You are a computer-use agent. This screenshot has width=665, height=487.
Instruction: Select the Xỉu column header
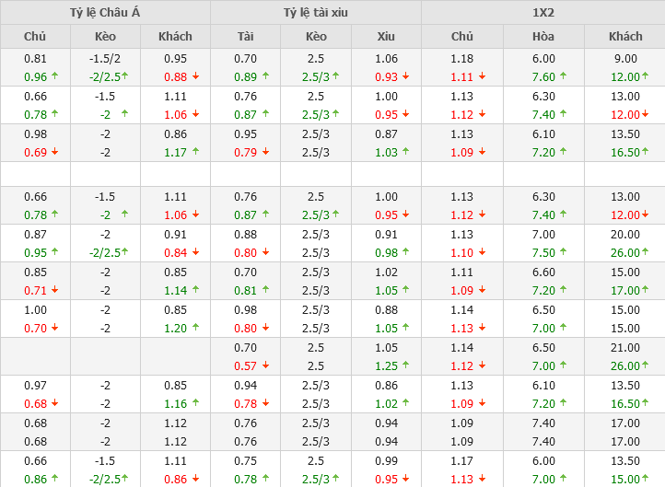coord(386,37)
